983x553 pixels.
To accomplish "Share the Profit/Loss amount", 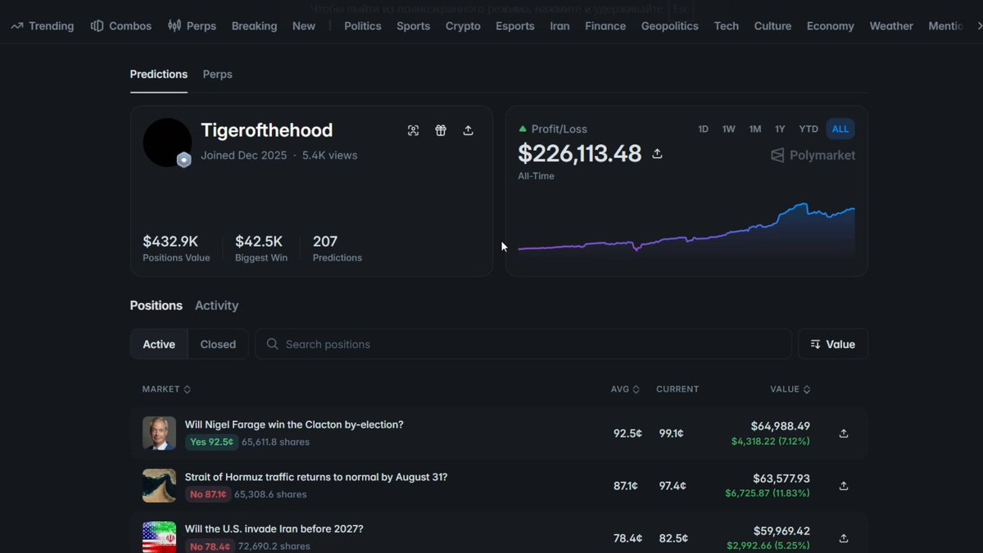I will [x=657, y=154].
